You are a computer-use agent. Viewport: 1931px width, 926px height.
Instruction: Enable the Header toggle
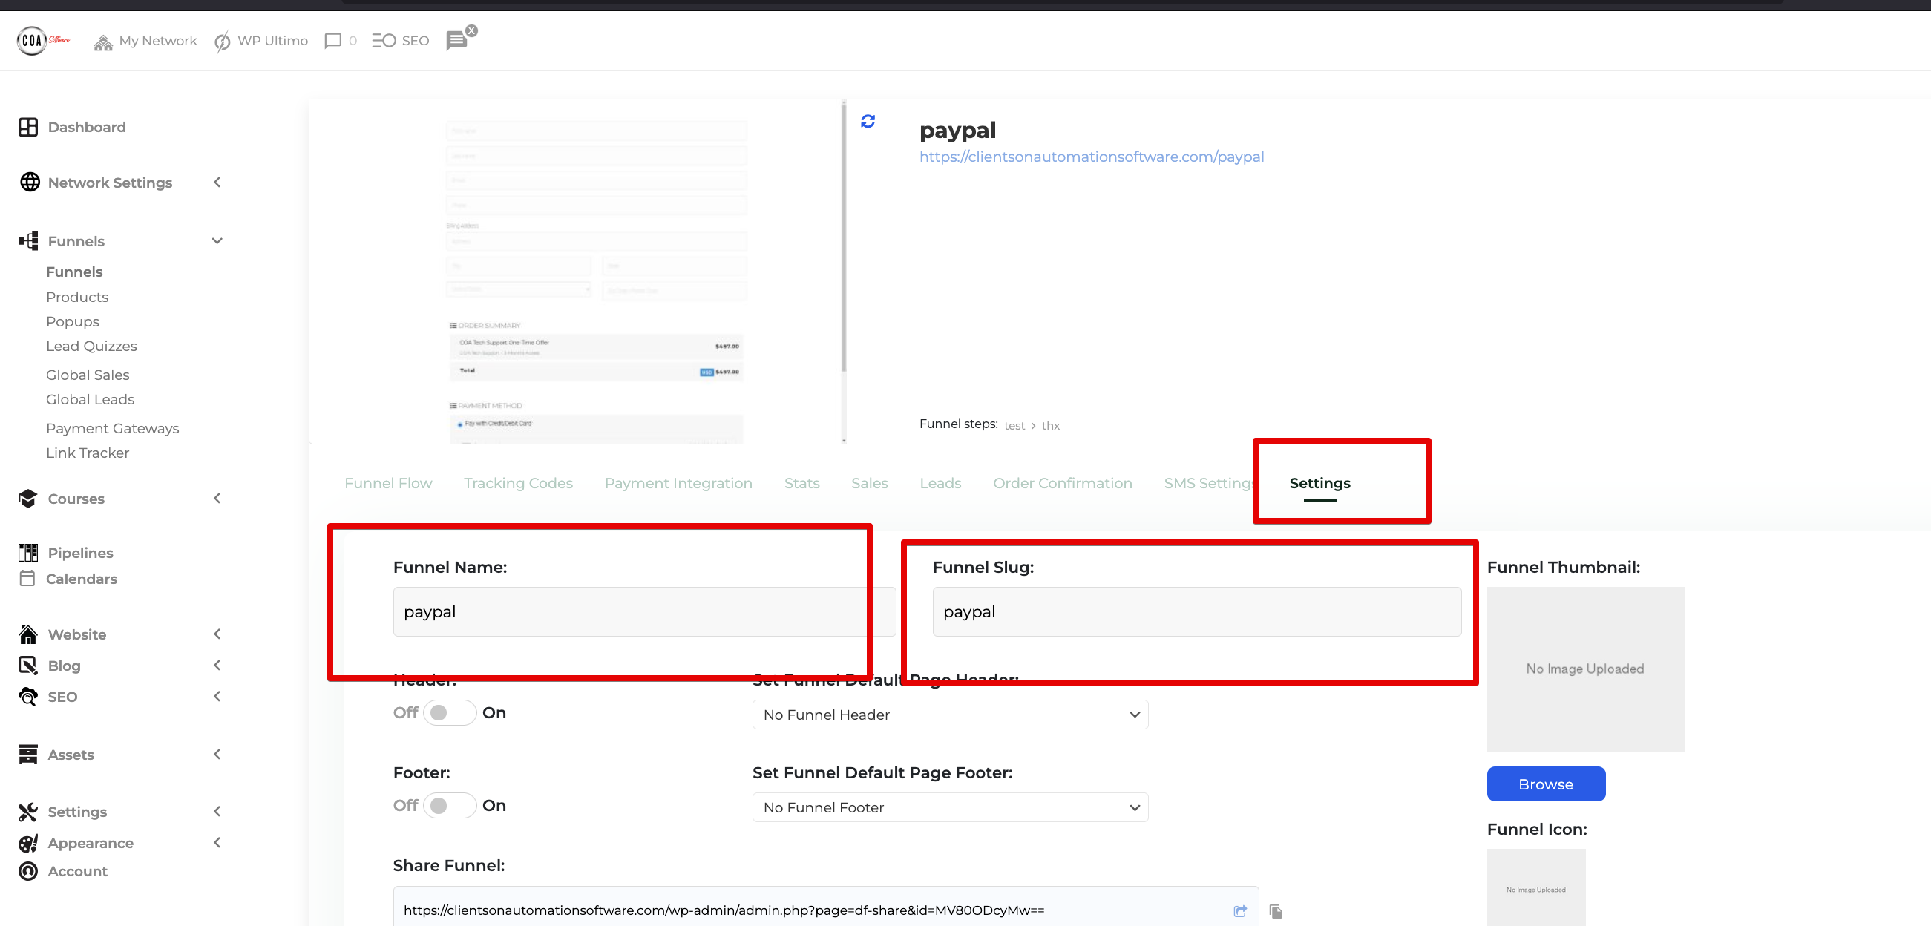point(449,712)
